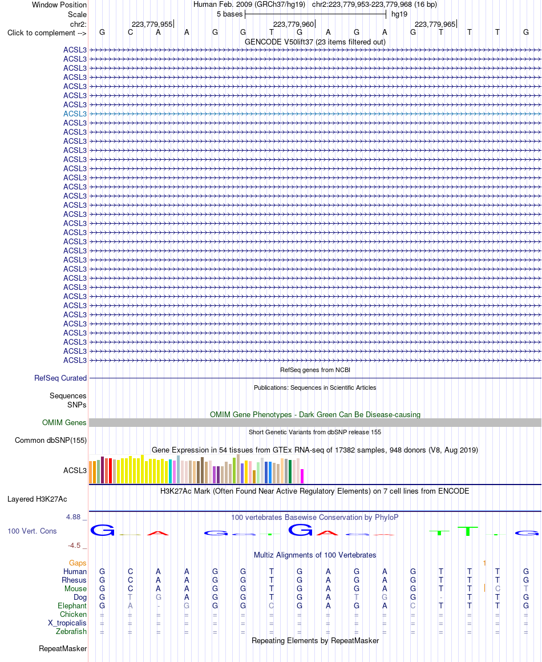Click the orange Gaps row label

coord(78,563)
